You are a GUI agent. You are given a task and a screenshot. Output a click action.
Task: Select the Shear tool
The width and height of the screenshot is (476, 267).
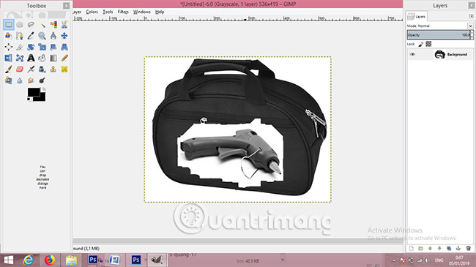(53, 47)
